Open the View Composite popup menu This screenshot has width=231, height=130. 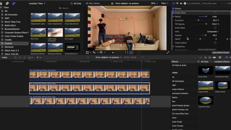pos(213,31)
